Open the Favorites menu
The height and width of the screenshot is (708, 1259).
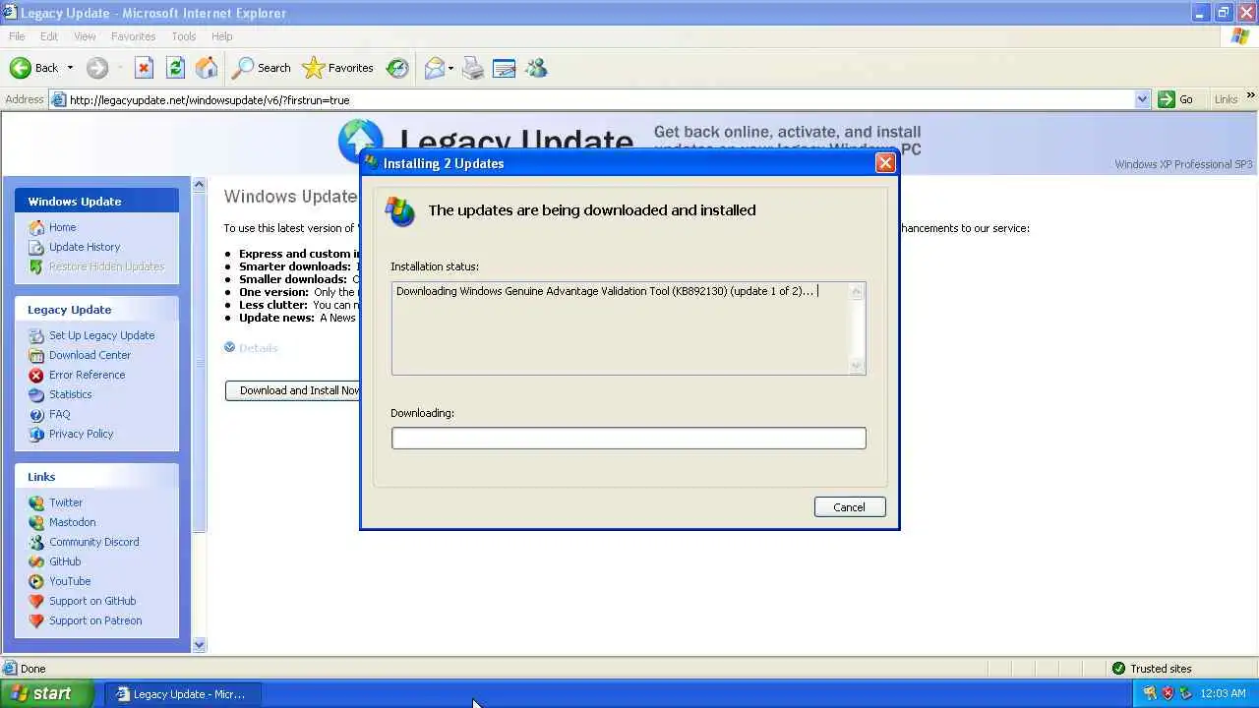(133, 36)
